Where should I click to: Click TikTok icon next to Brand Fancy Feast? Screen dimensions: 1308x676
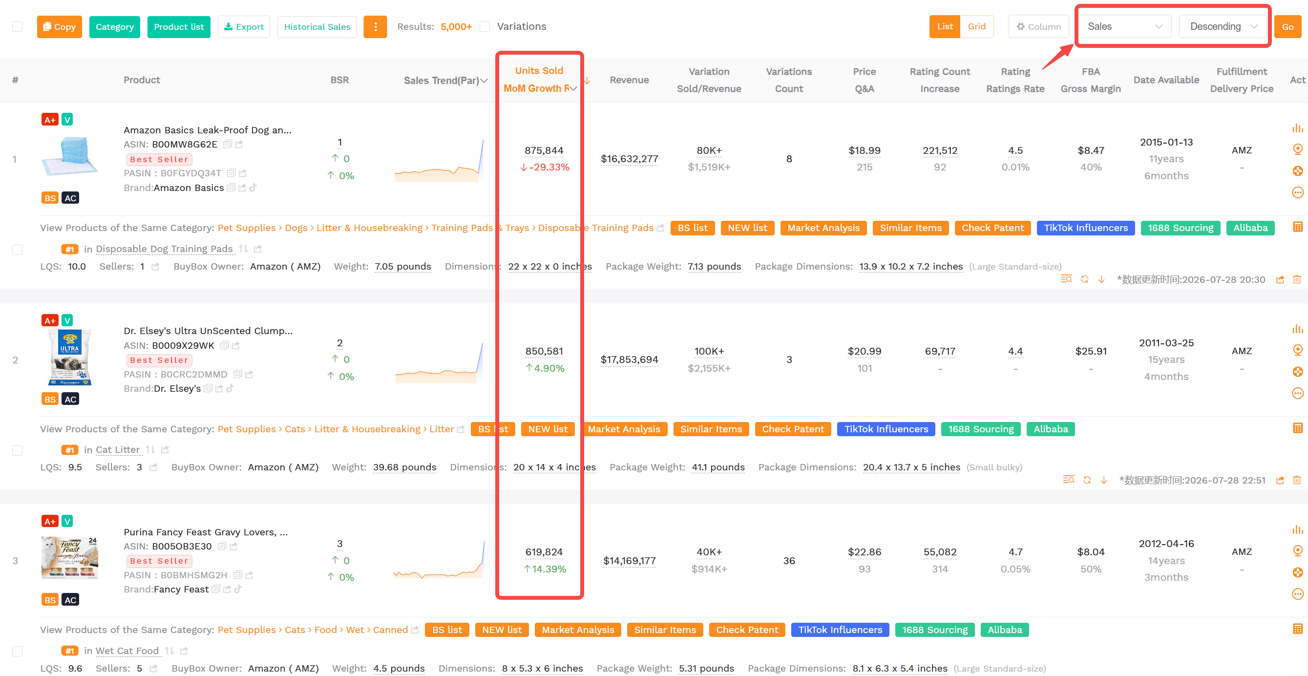(238, 589)
